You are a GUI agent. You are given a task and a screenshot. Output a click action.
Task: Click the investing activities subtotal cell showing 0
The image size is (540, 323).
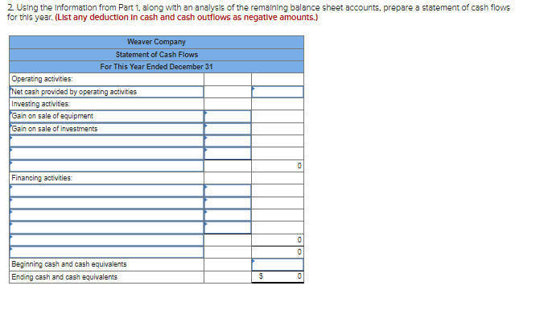(278, 166)
